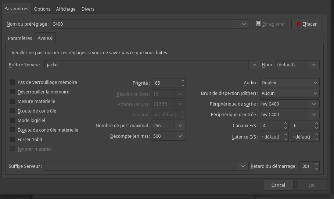Viewport: 334px width, 199px height.
Task: Toggle the Mode logiciel checkbox
Action: (13, 121)
